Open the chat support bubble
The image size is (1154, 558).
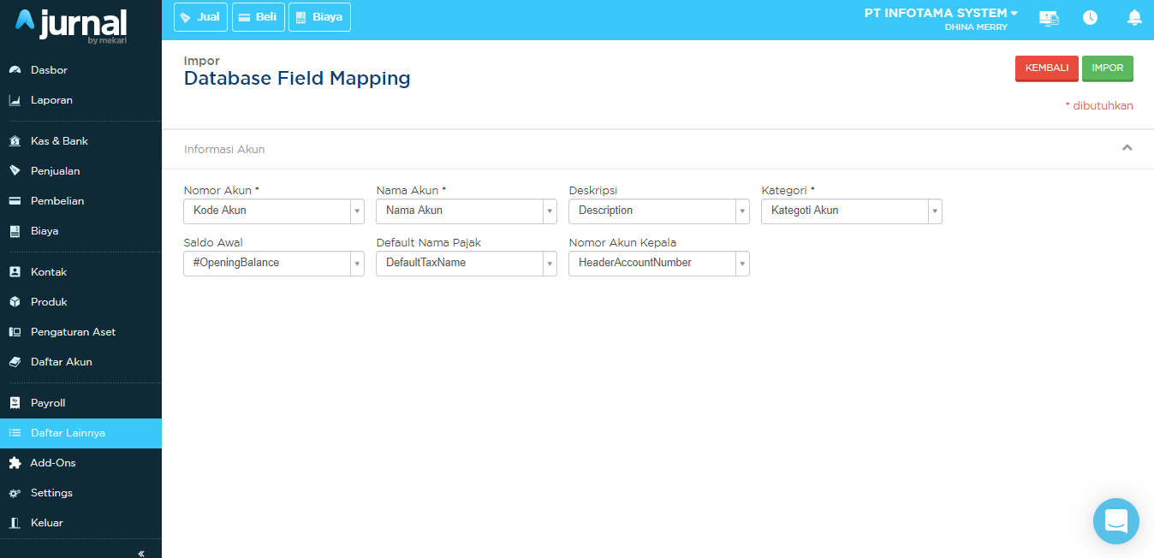[1115, 520]
